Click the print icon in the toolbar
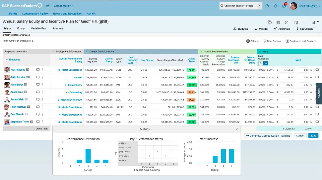Viewport: 322px width, 180px height. pyautogui.click(x=278, y=22)
